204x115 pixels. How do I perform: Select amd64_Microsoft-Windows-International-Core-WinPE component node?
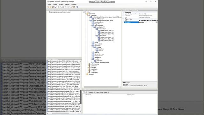pyautogui.click(x=107, y=17)
